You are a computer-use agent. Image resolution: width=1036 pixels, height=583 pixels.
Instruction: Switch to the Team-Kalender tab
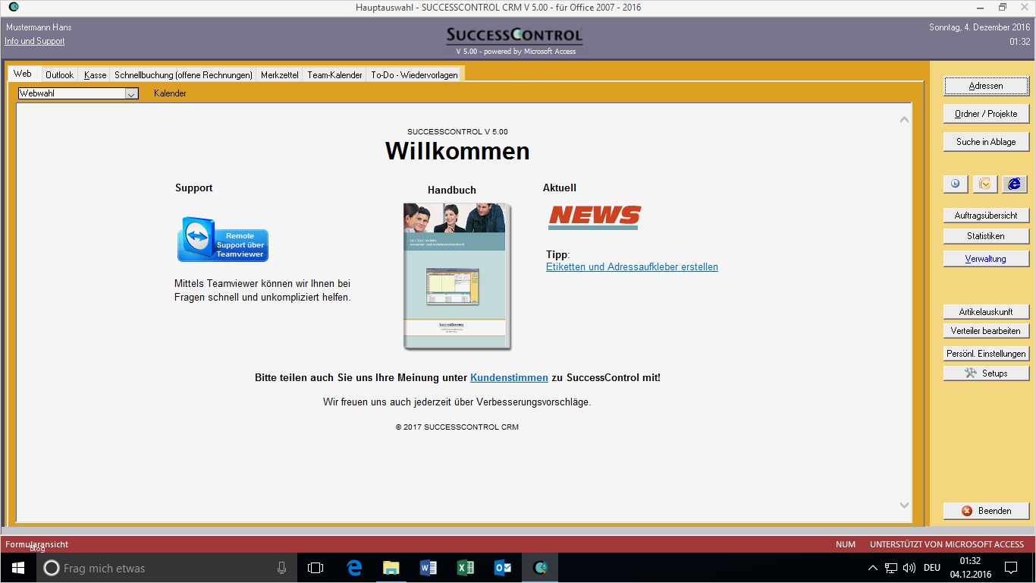[x=334, y=74]
